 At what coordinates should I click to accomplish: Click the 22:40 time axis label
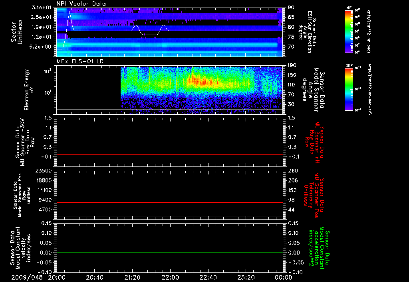click(x=208, y=277)
